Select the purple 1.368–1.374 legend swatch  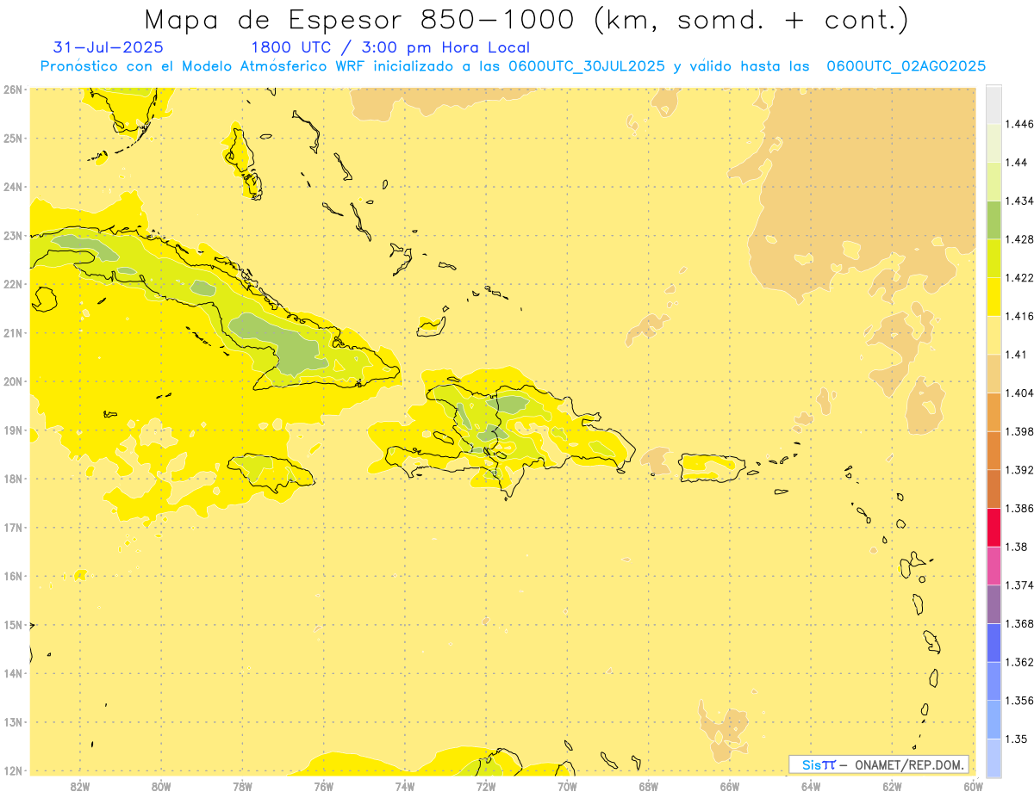pos(994,604)
